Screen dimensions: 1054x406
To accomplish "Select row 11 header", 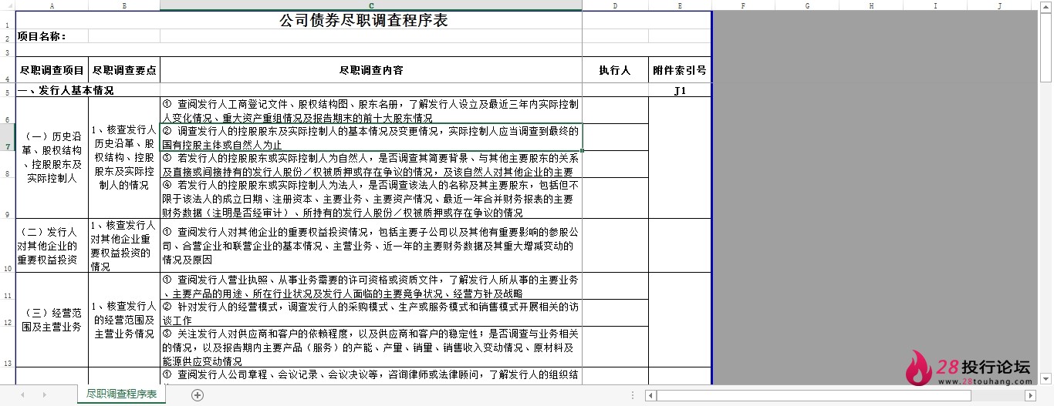I will (x=8, y=285).
